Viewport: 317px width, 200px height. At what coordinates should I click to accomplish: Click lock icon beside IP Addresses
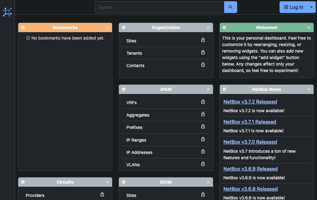[x=203, y=151]
